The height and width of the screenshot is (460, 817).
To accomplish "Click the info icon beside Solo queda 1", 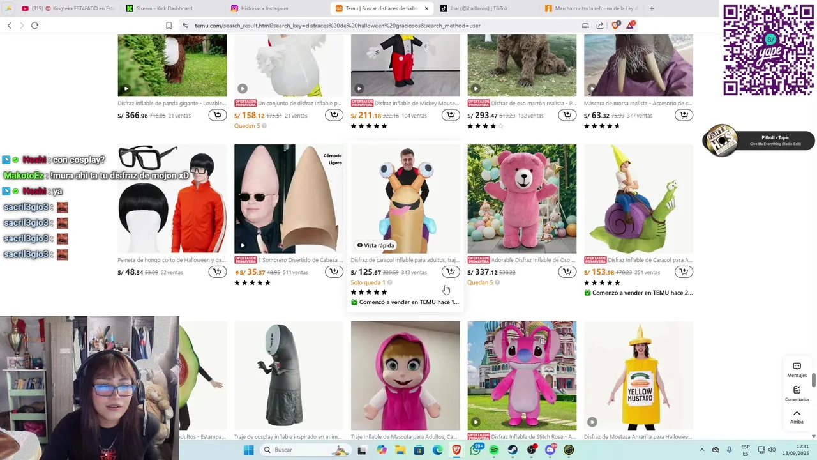I will tap(389, 282).
